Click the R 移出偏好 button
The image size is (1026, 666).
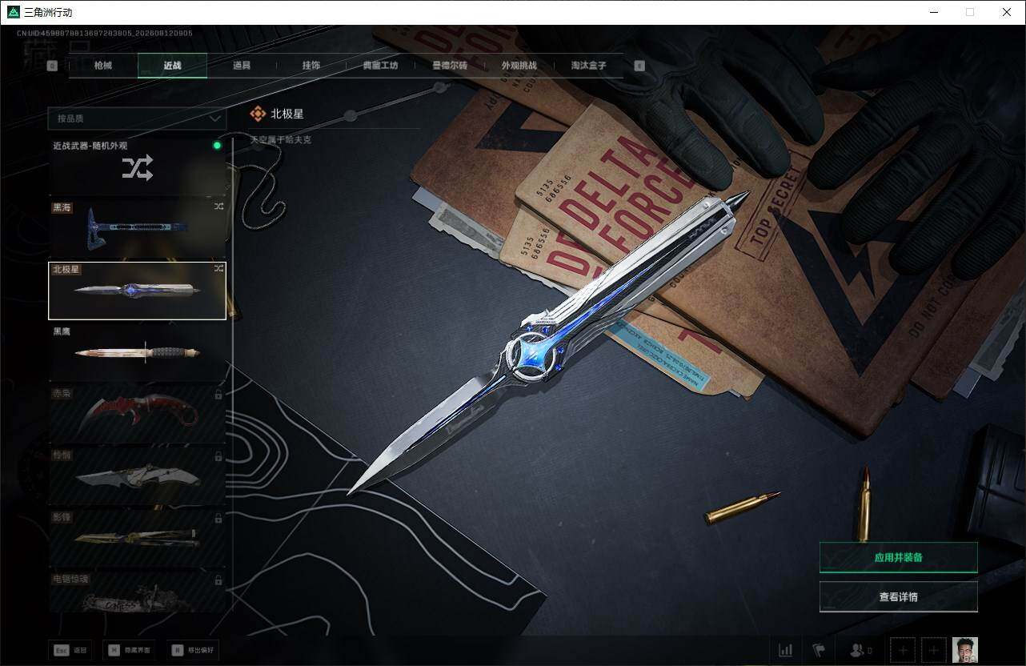(x=192, y=650)
